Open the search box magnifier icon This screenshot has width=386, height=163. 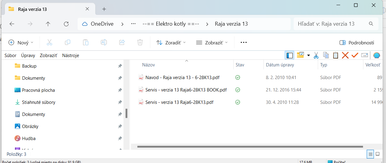(371, 24)
